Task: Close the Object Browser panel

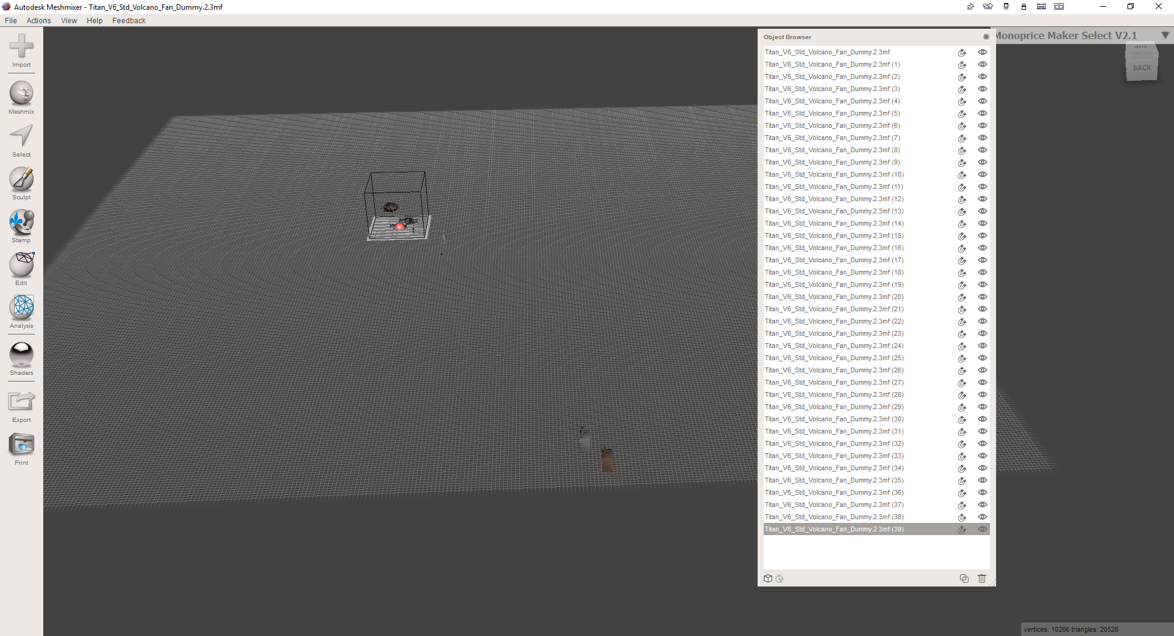Action: [x=986, y=37]
